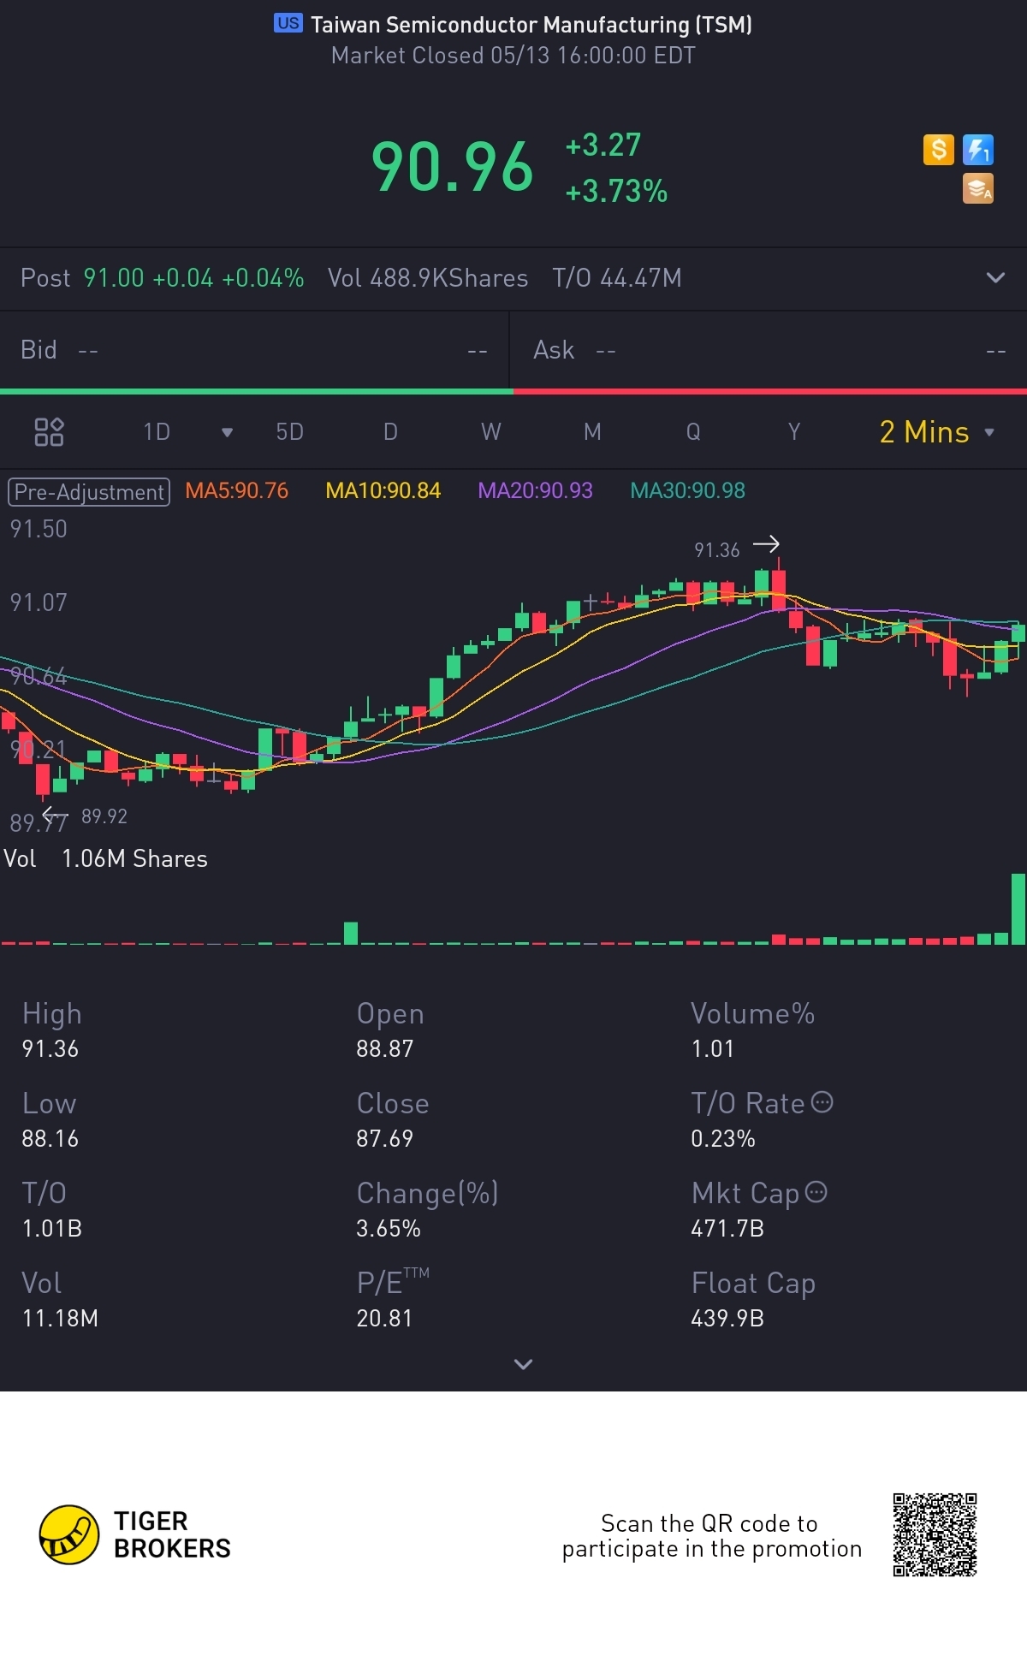Screen dimensions: 1027x1679
Task: Tap the MA20:90.93 indicator label
Action: 535,491
